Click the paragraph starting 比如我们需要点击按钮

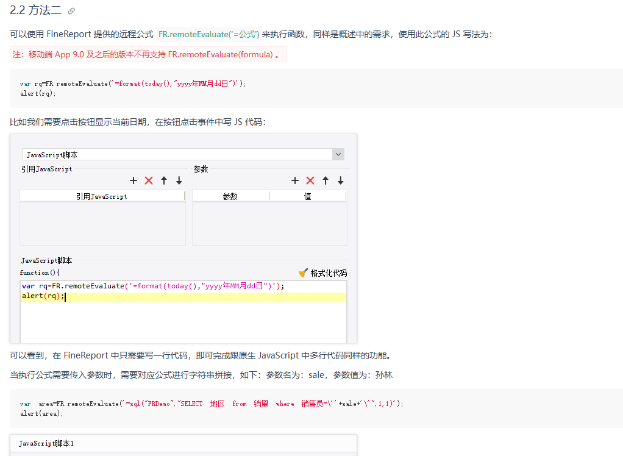tap(138, 122)
